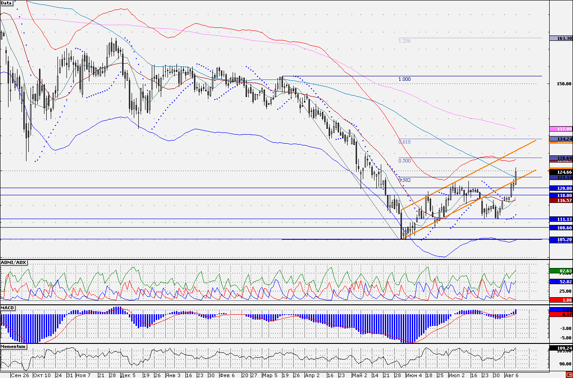The height and width of the screenshot is (378, 573).
Task: Click the Сен 26 date on time axis
Action: (20, 374)
